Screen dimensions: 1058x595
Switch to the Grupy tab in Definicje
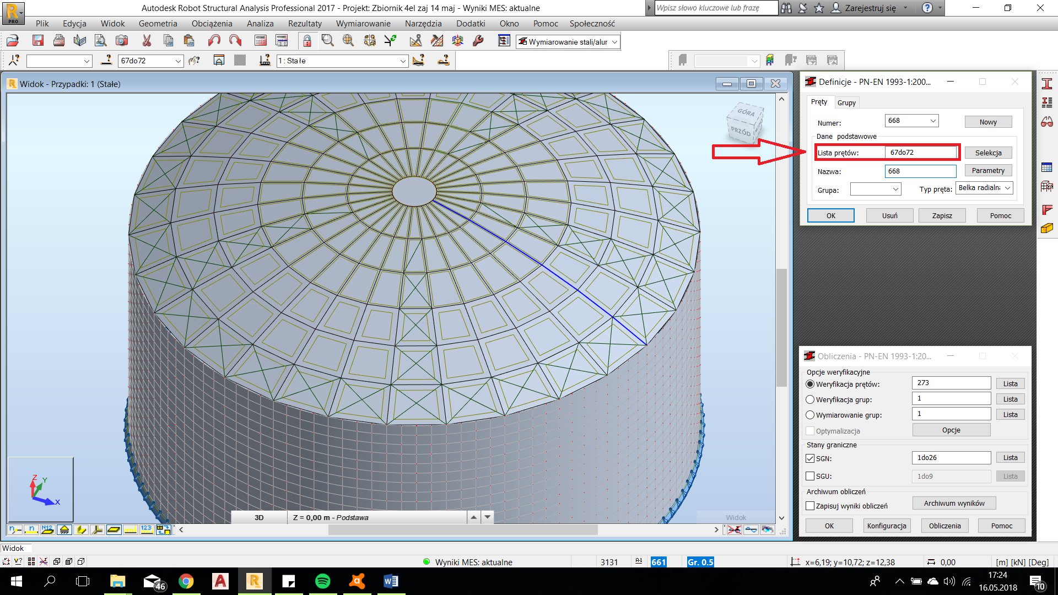tap(846, 102)
